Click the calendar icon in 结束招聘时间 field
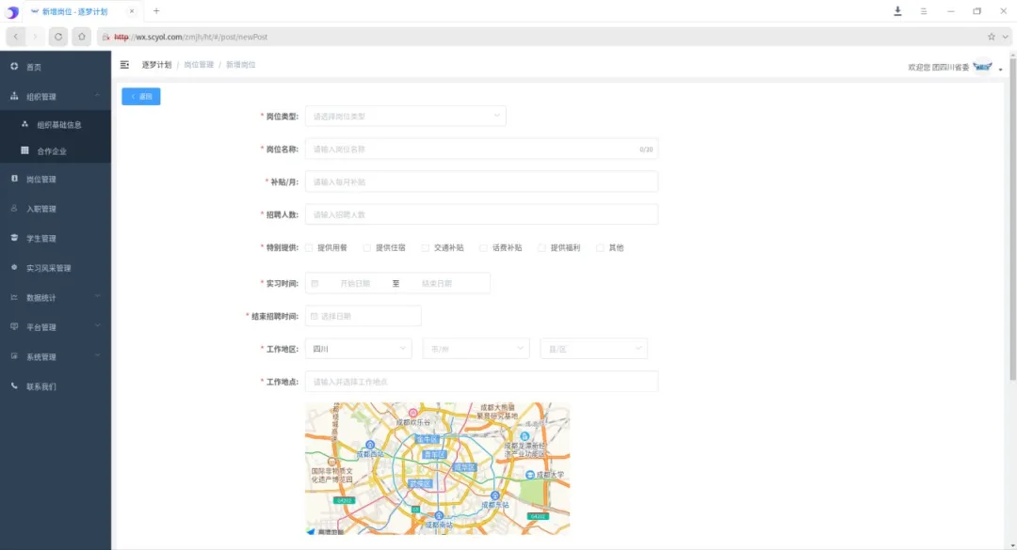 (315, 316)
